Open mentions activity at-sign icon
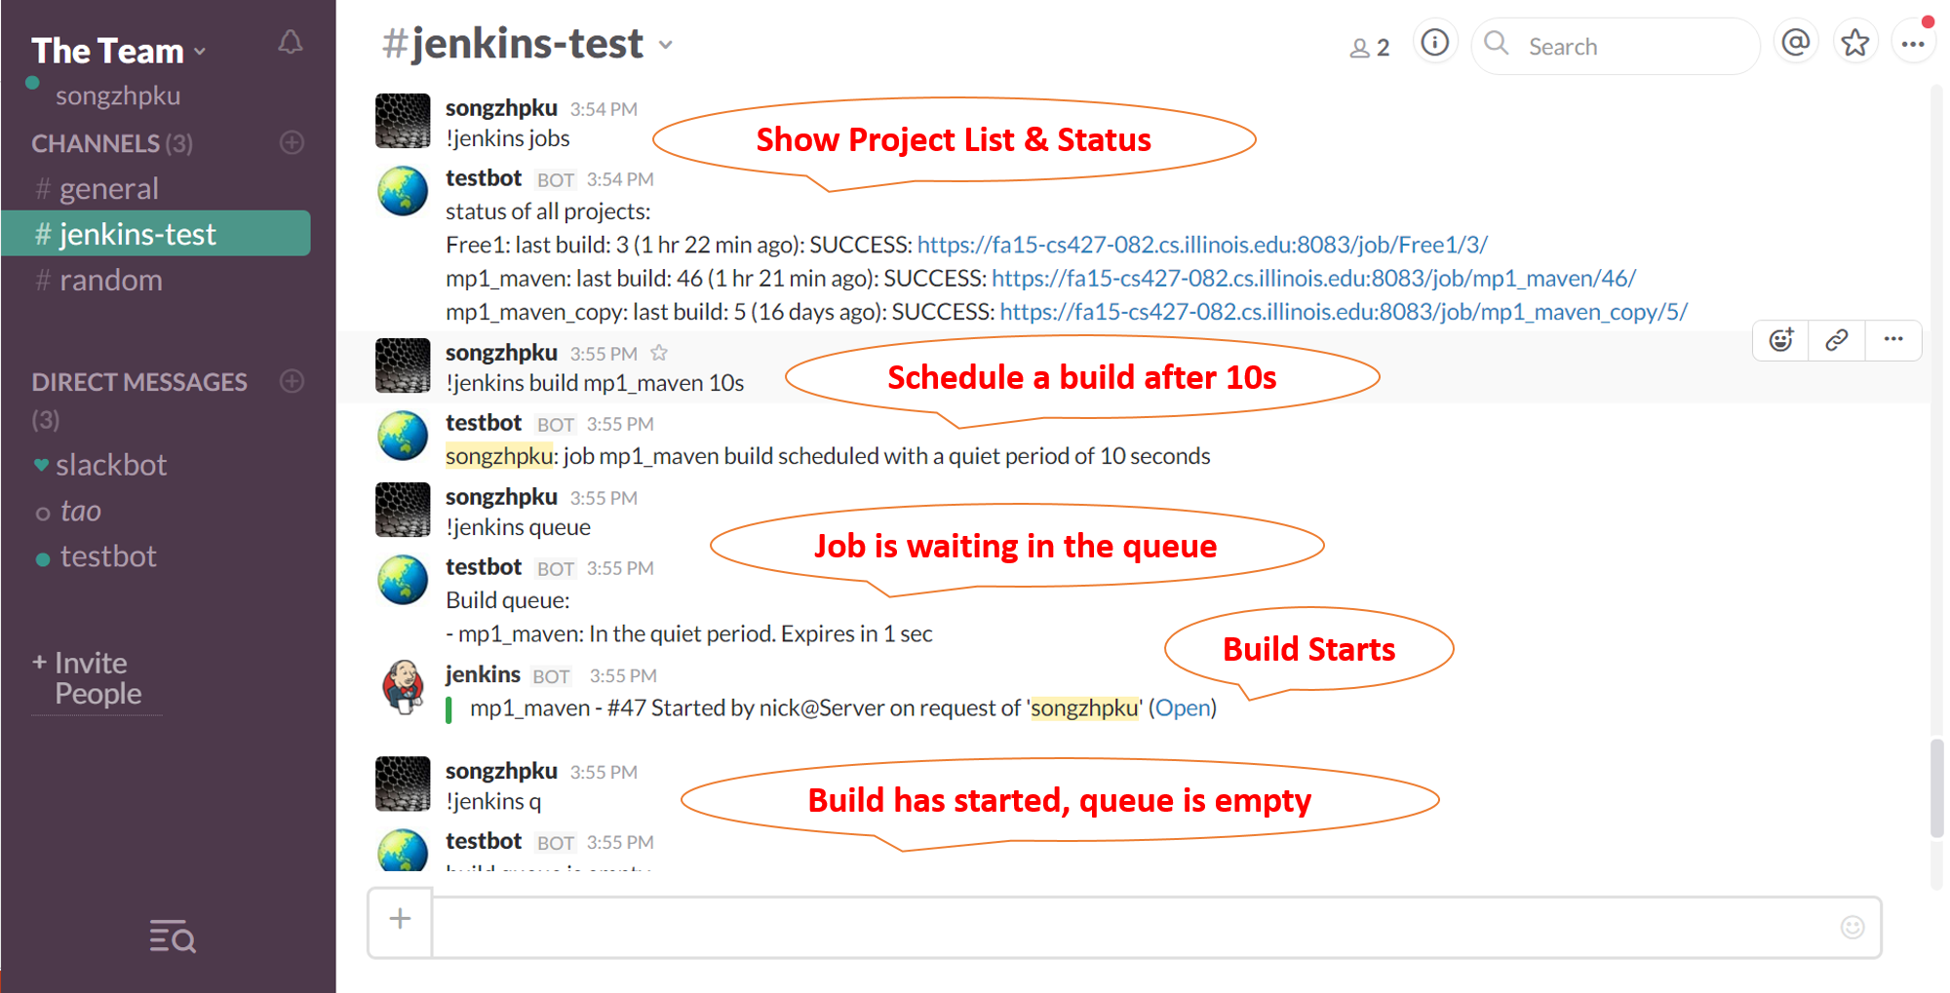This screenshot has width=1950, height=993. point(1796,43)
